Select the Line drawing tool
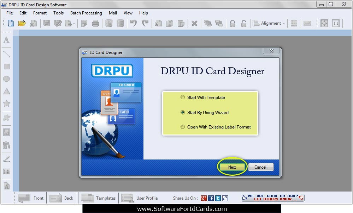Viewport: 353px width, 213px height. (6, 54)
